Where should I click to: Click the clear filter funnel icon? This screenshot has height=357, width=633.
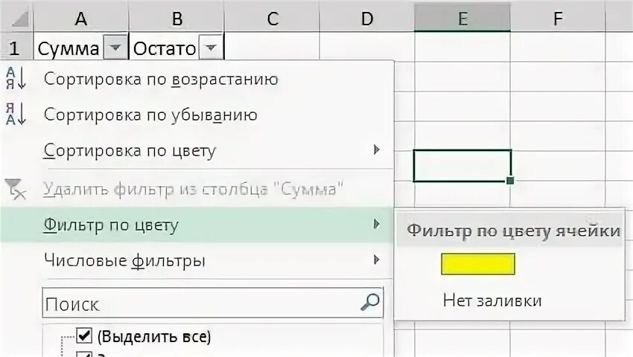click(x=16, y=189)
